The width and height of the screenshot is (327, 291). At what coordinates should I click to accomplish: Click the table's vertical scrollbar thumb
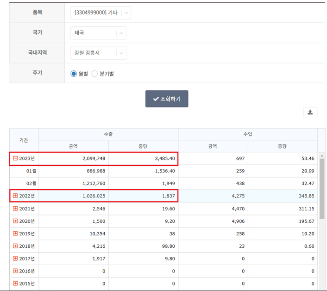[x=321, y=195]
